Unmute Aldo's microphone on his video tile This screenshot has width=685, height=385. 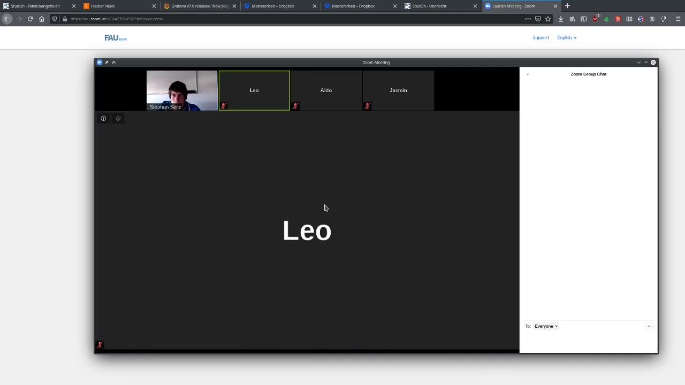(x=295, y=106)
